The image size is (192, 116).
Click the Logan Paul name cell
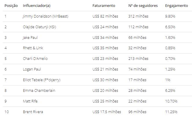[32, 69]
